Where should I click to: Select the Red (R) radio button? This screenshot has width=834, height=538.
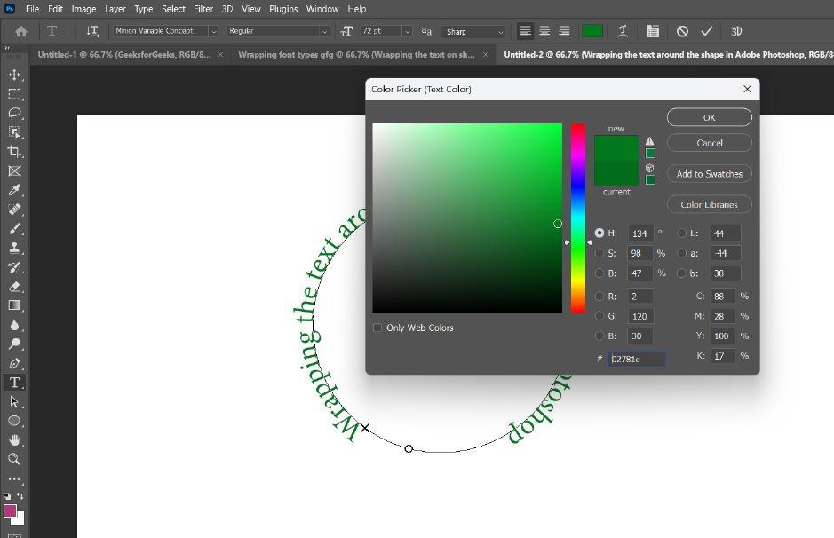[x=600, y=297]
